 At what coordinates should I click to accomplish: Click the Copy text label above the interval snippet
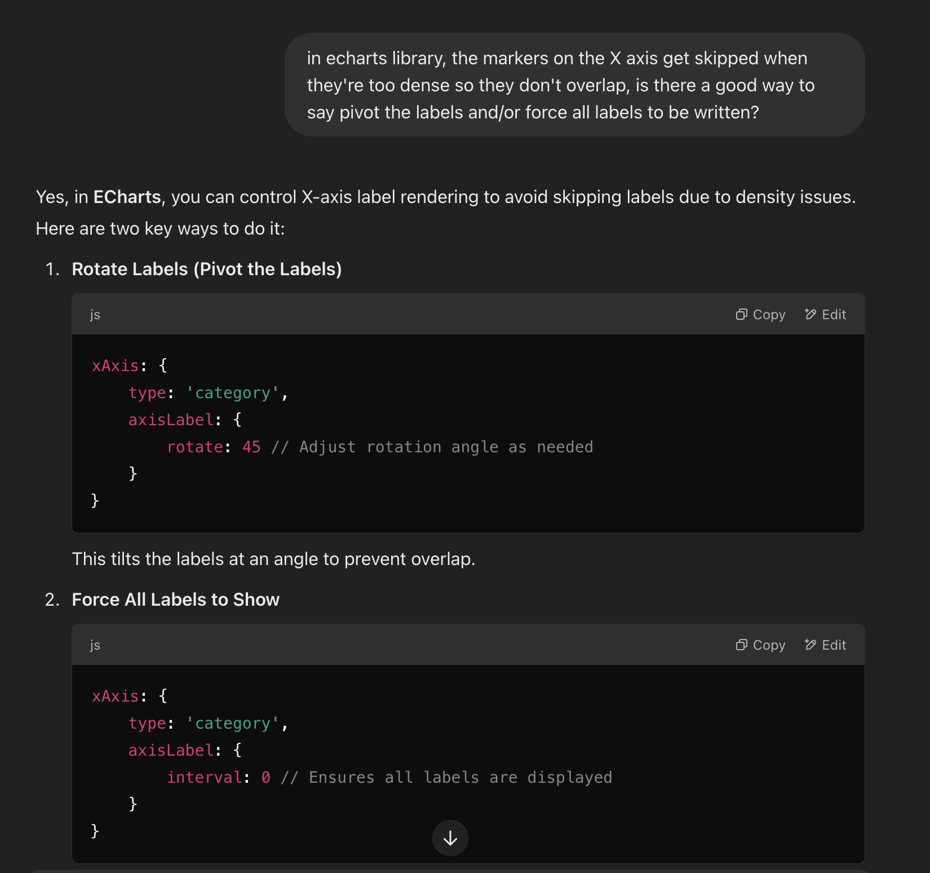[769, 645]
